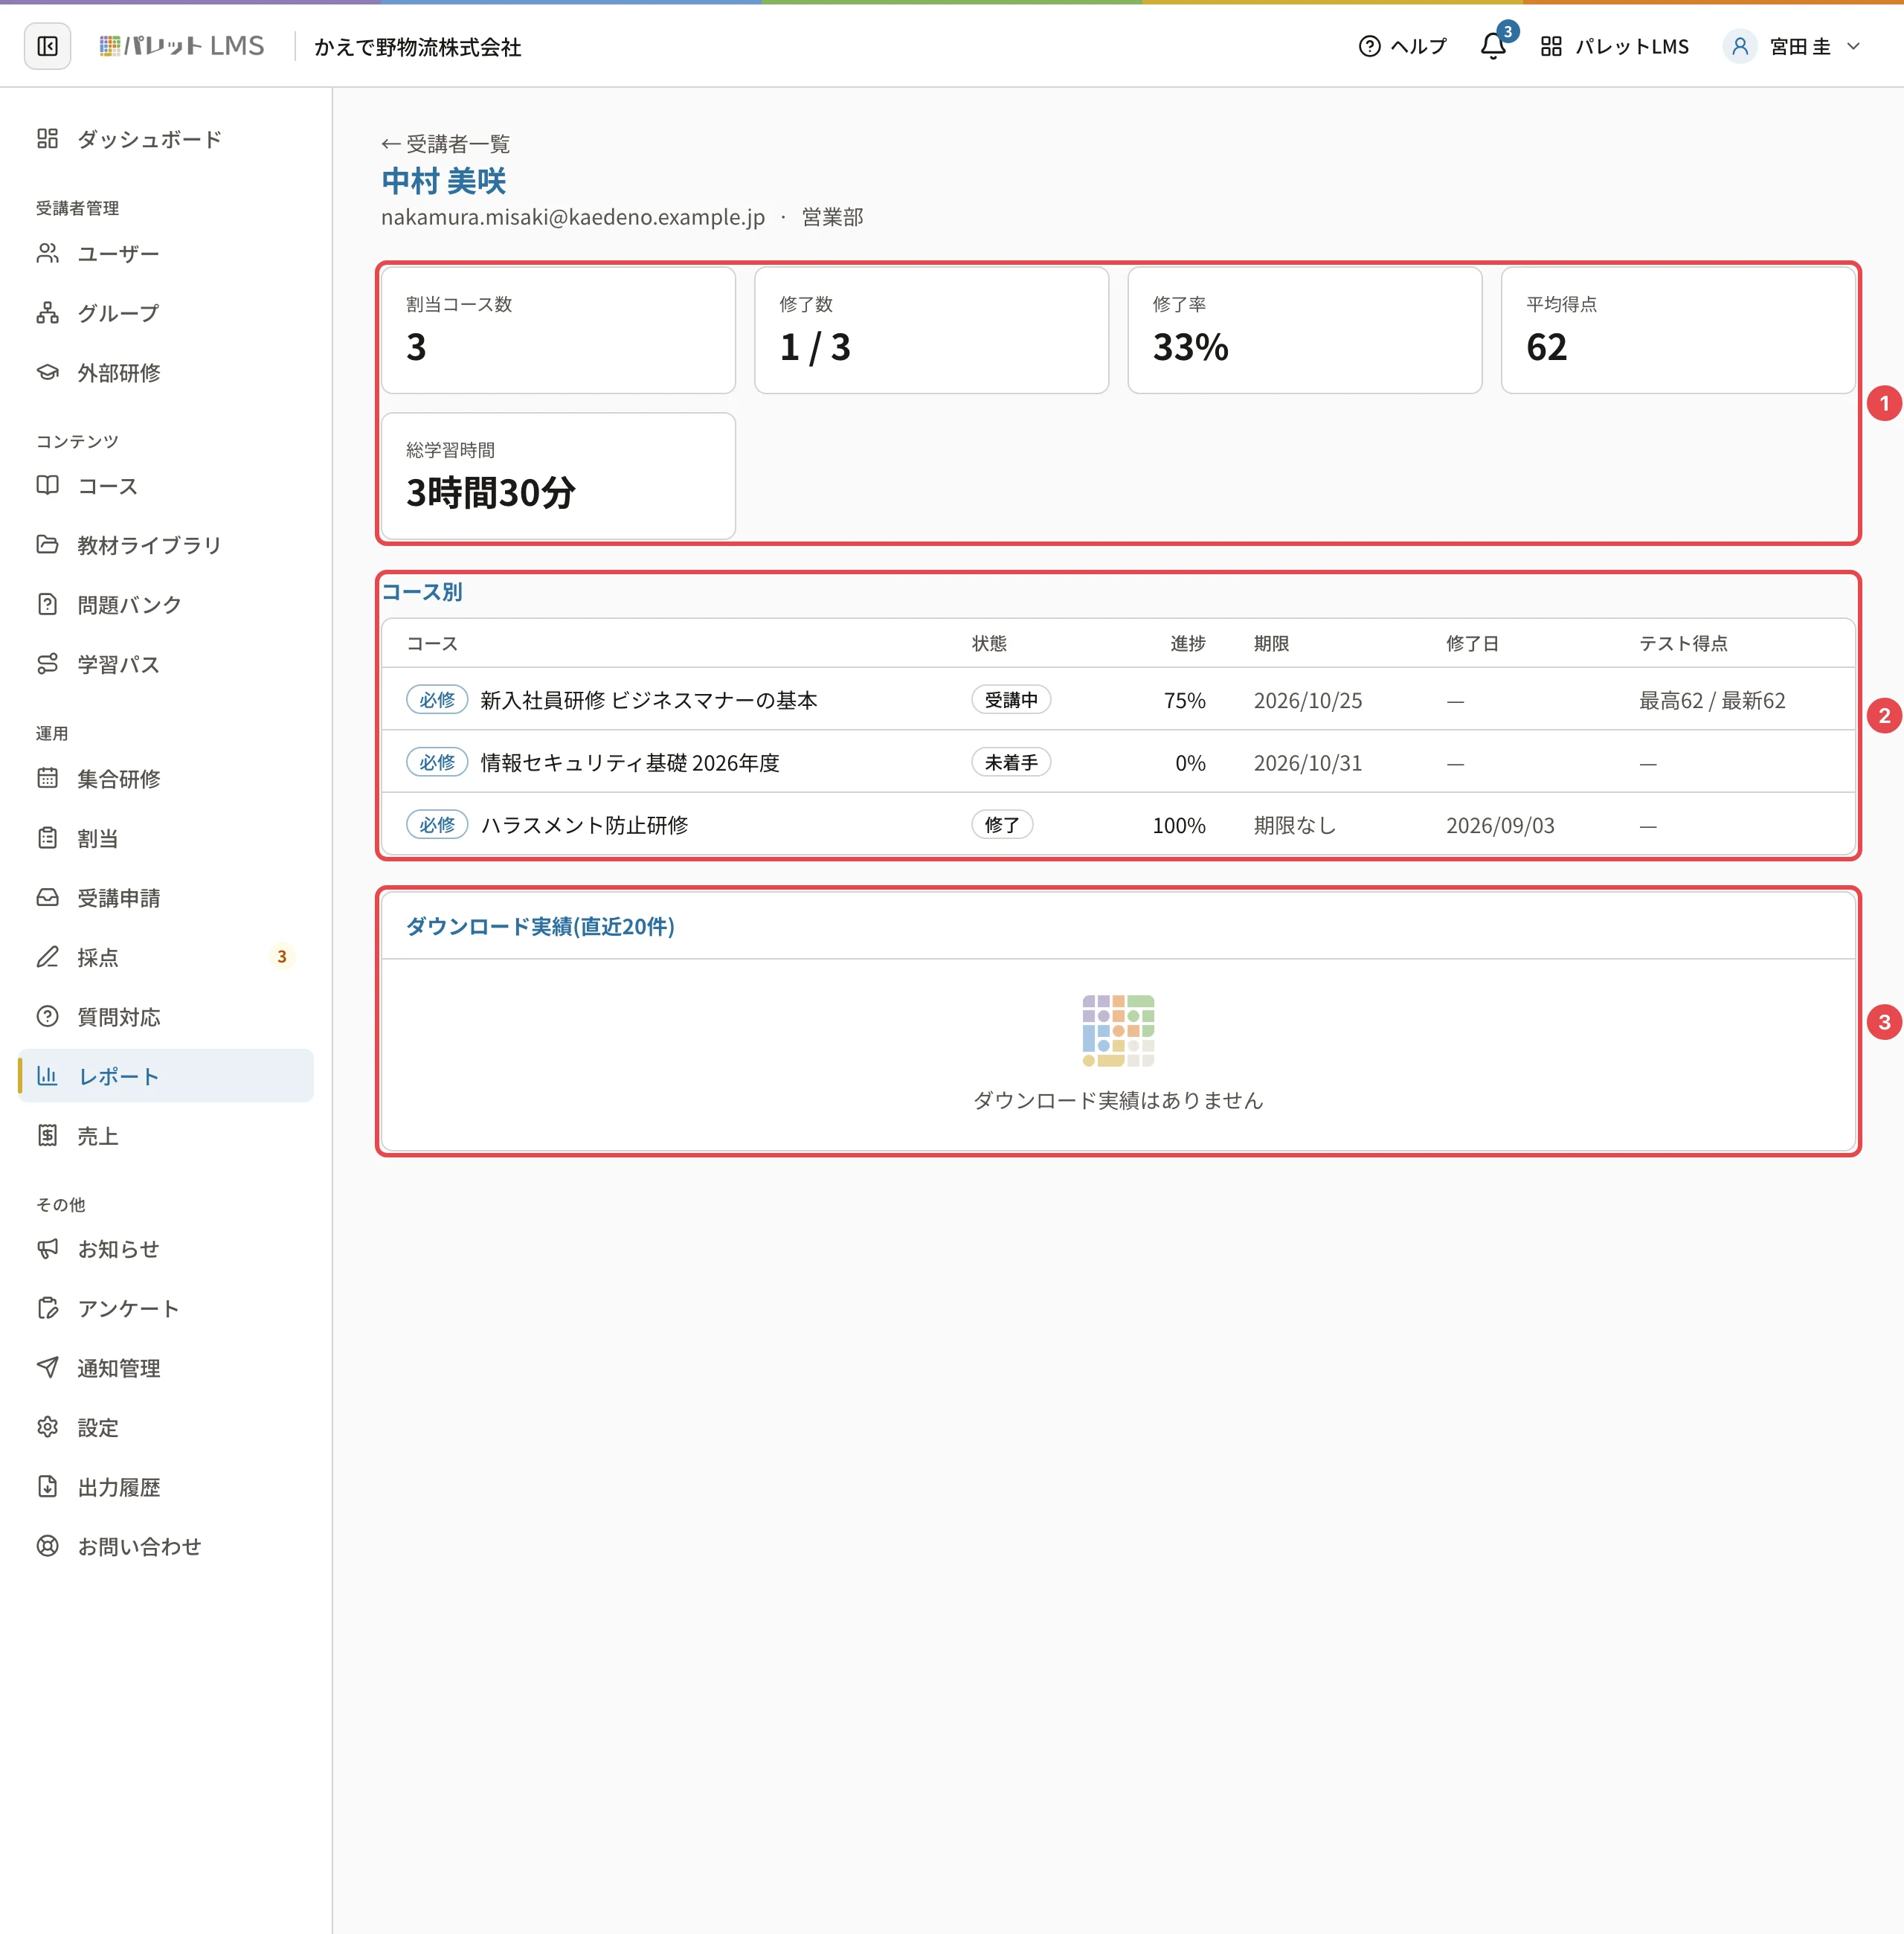This screenshot has height=1934, width=1904.
Task: Click the 修了 status badge
Action: 1002,825
